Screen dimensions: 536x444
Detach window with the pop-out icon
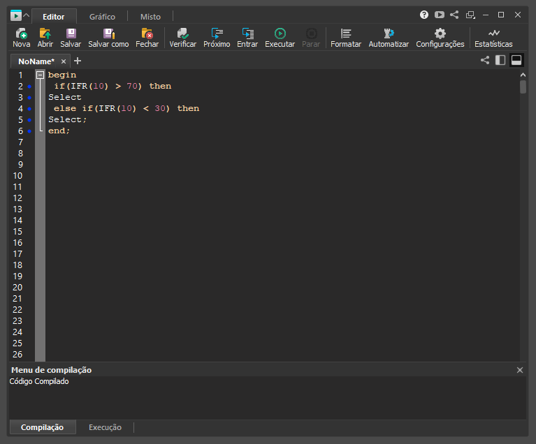coord(471,15)
